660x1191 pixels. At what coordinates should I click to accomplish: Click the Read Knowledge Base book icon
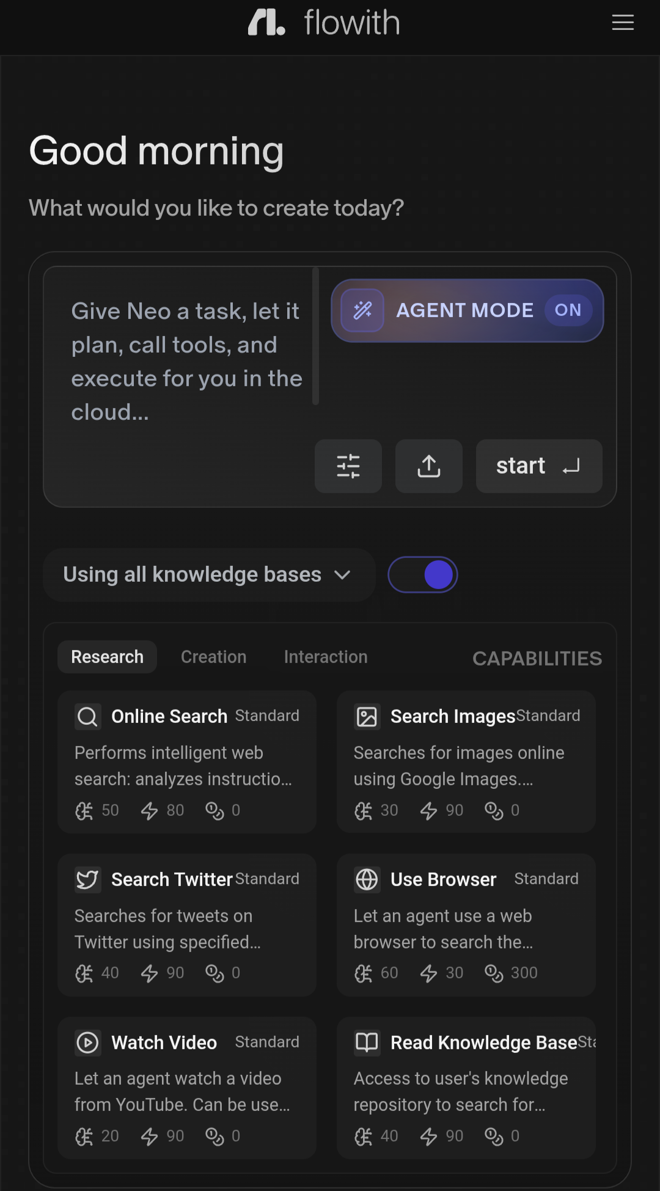pyautogui.click(x=367, y=1043)
